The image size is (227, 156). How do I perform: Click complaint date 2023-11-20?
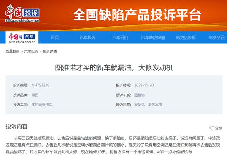pyautogui.click(x=144, y=86)
